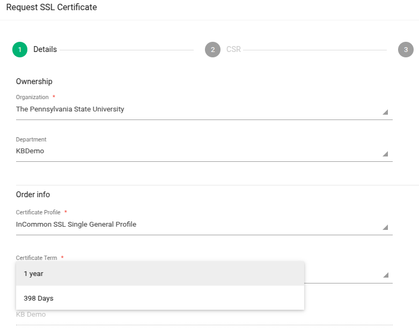Expand the Certificate Profile dropdown arrow

click(385, 227)
